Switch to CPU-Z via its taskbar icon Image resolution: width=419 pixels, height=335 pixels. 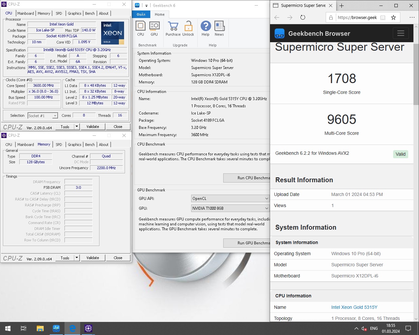(88, 328)
